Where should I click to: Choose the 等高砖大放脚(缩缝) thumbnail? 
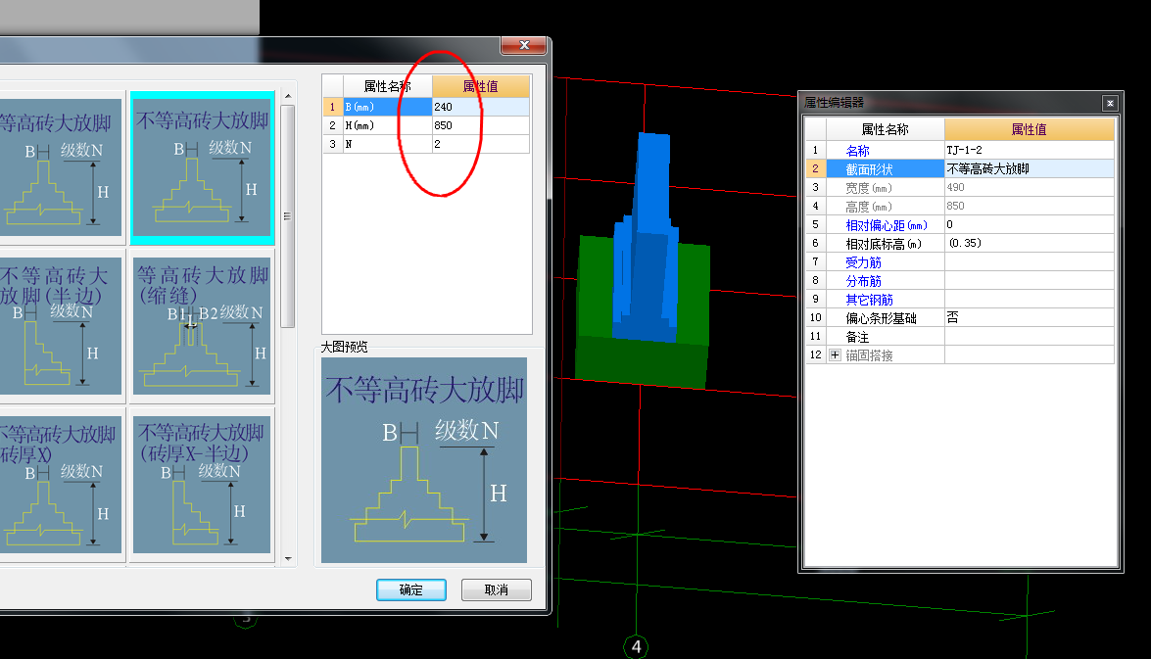202,325
